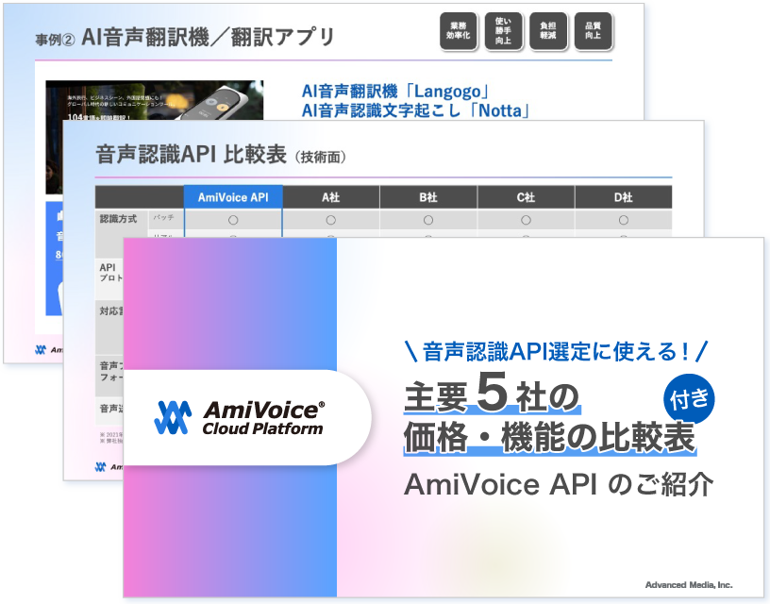The width and height of the screenshot is (770, 604).
Task: Click the AI音声翻訳機/翻訳アプリ slide title
Action: pos(208,38)
